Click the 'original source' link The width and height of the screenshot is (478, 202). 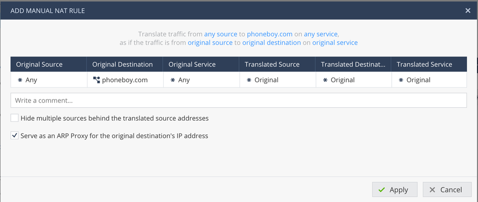click(x=210, y=43)
